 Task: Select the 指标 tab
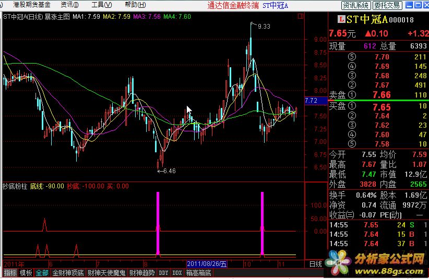pos(10,273)
